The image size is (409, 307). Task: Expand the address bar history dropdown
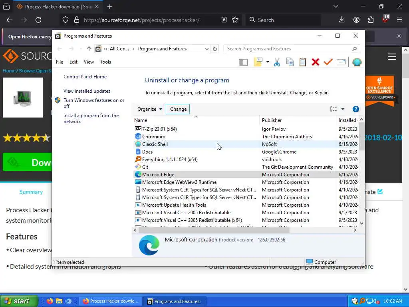206,49
